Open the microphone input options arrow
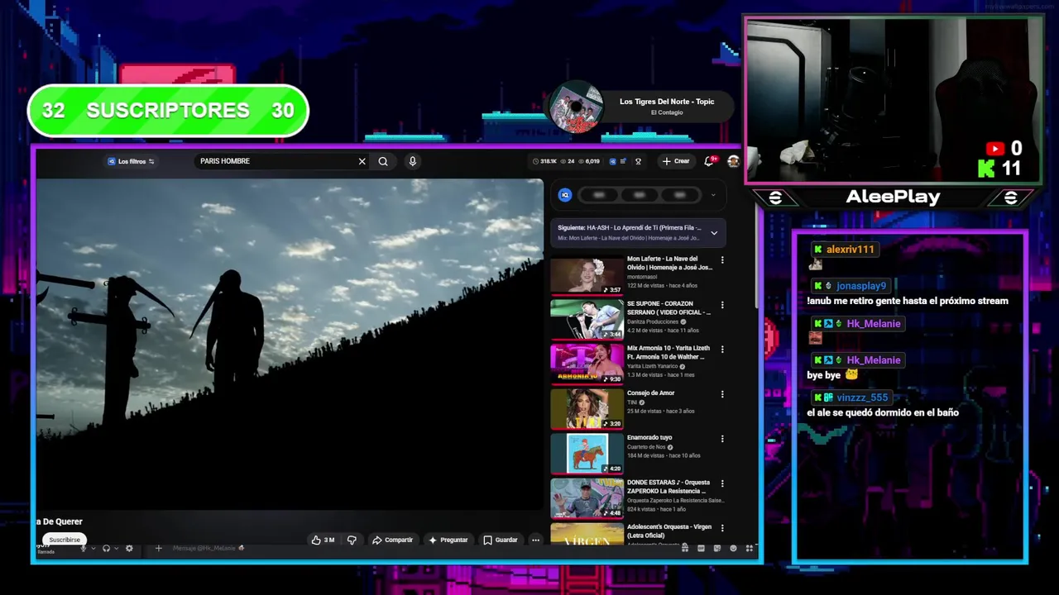Viewport: 1059px width, 595px height. click(x=93, y=548)
